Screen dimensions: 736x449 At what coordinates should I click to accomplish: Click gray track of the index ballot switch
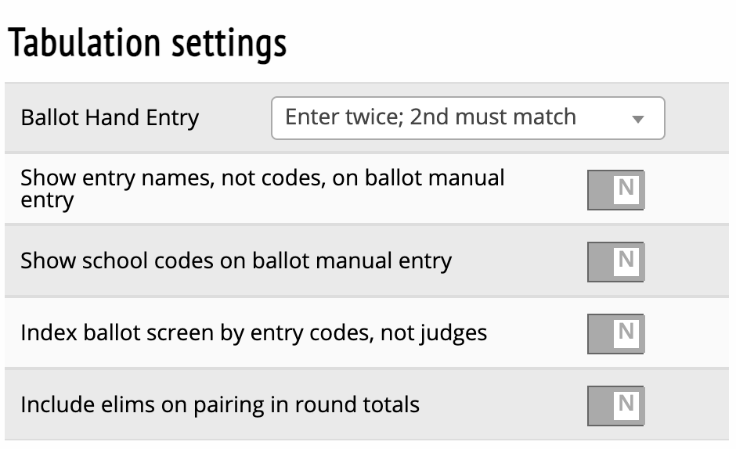(x=600, y=333)
